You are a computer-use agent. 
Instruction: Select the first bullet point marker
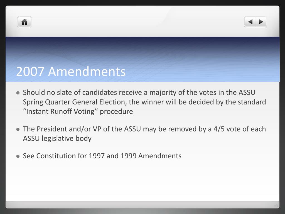18,93
